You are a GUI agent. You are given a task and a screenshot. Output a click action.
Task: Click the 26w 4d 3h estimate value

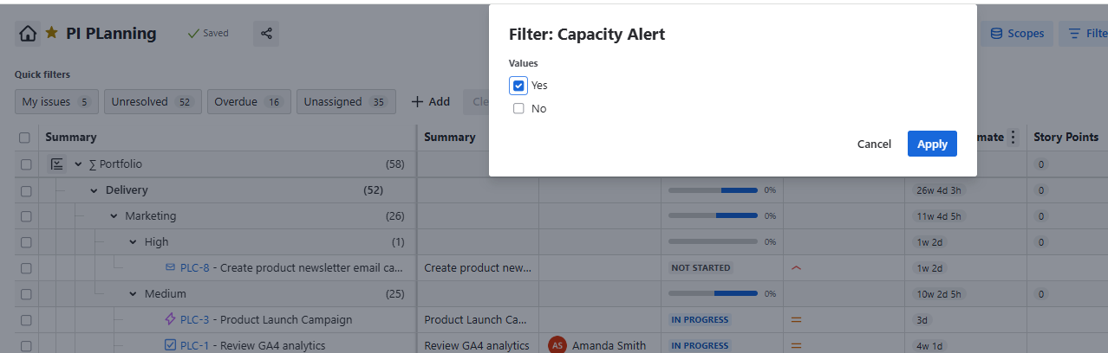coord(940,189)
